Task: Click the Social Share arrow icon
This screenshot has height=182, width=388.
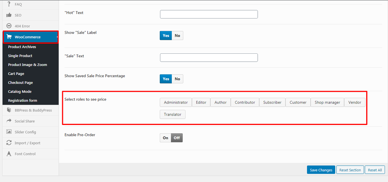Action: click(x=9, y=121)
